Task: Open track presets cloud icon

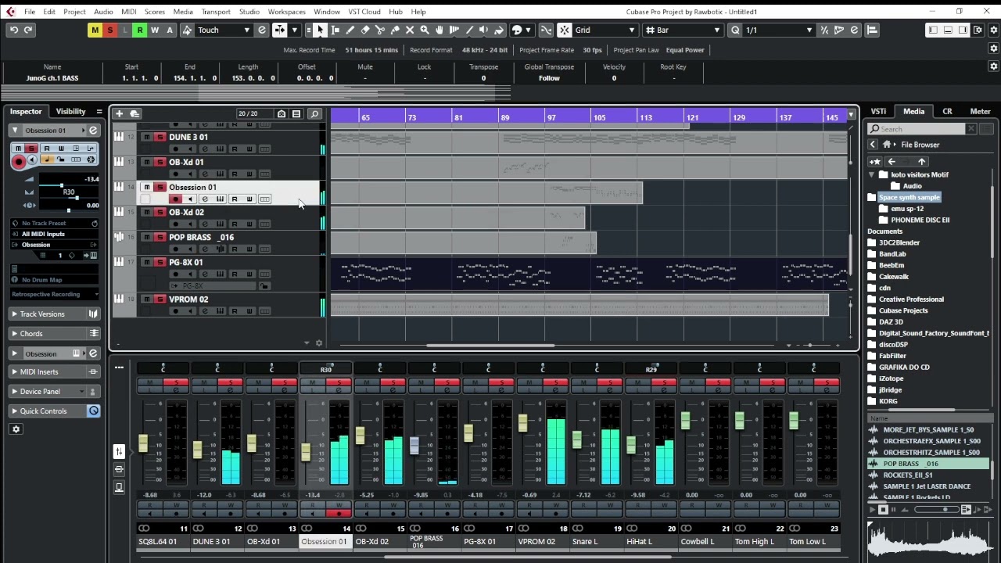Action: pos(135,114)
